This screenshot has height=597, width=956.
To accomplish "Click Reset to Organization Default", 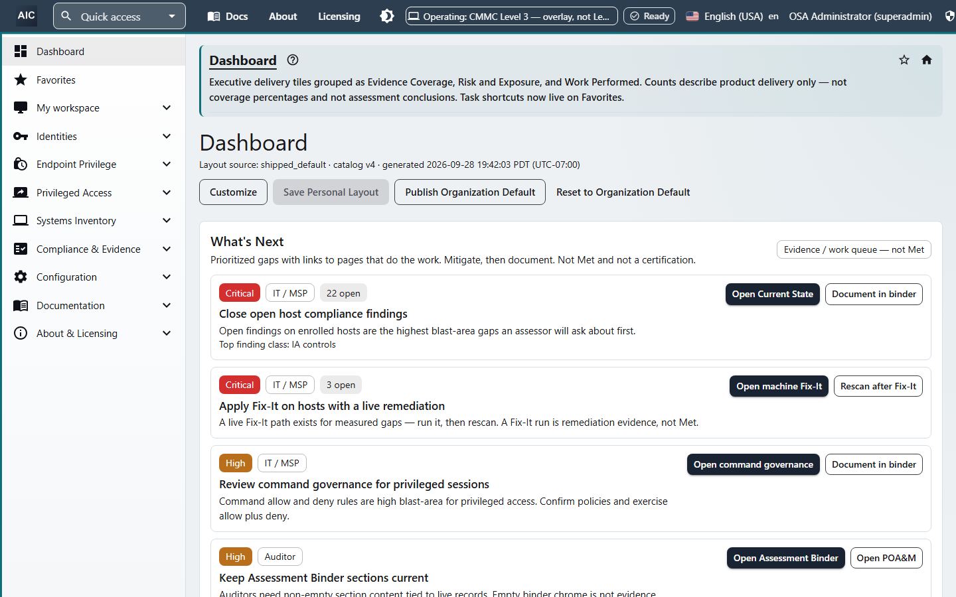I will (x=623, y=192).
